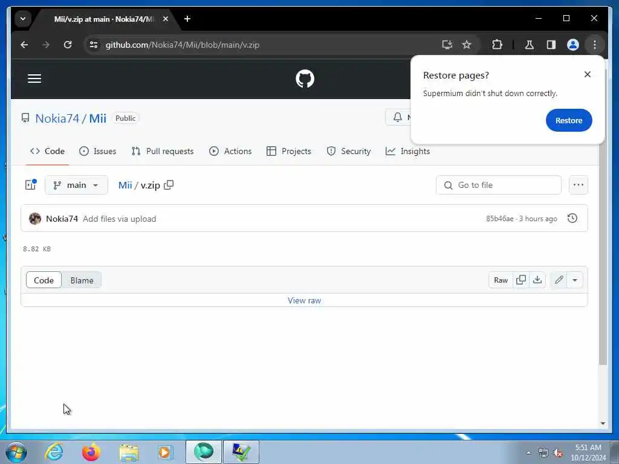Select the Code repository tab
The image size is (619, 464).
pyautogui.click(x=47, y=151)
